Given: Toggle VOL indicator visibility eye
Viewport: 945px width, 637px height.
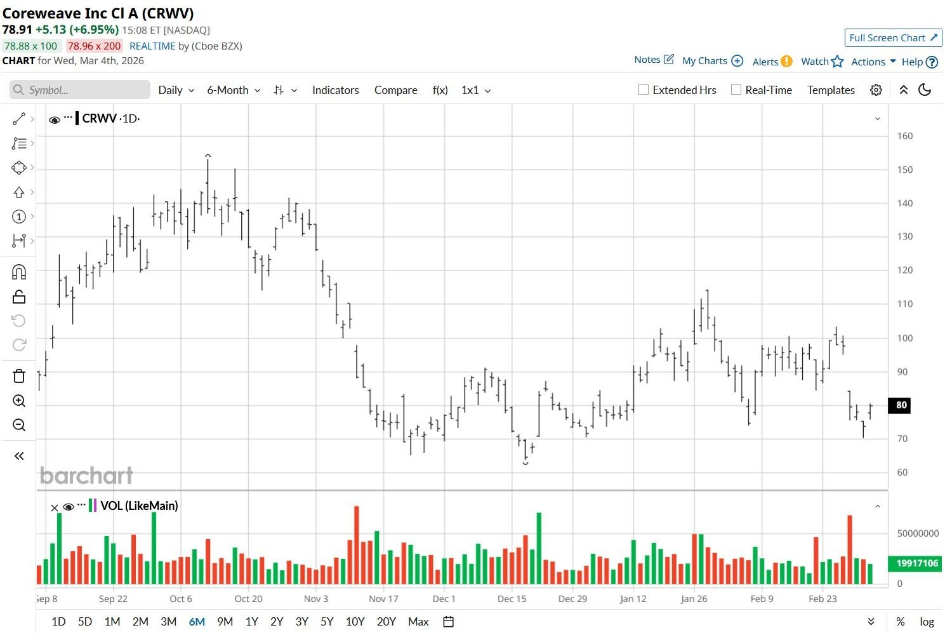Looking at the screenshot, I should (x=69, y=507).
